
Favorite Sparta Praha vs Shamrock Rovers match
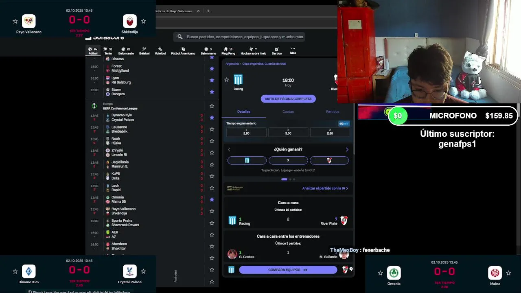click(x=212, y=223)
